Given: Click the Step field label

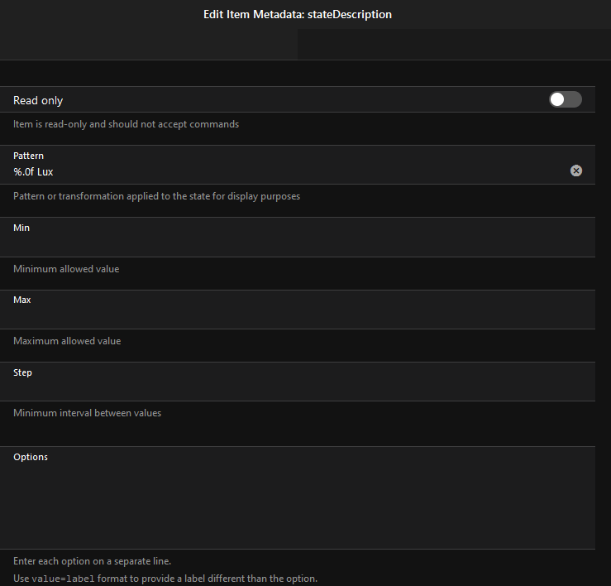Looking at the screenshot, I should 22,372.
